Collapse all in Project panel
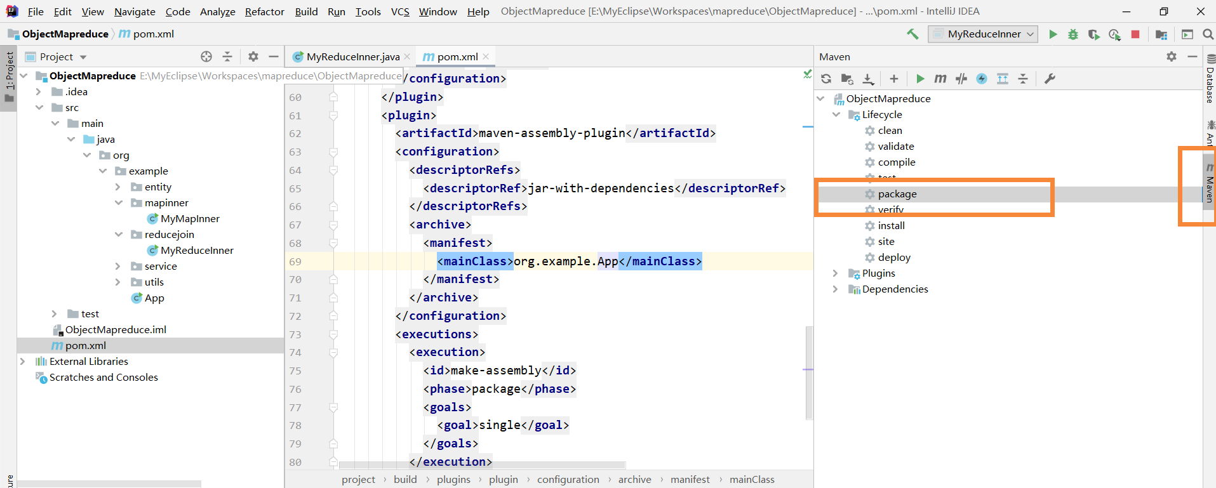Image resolution: width=1216 pixels, height=488 pixels. [227, 56]
